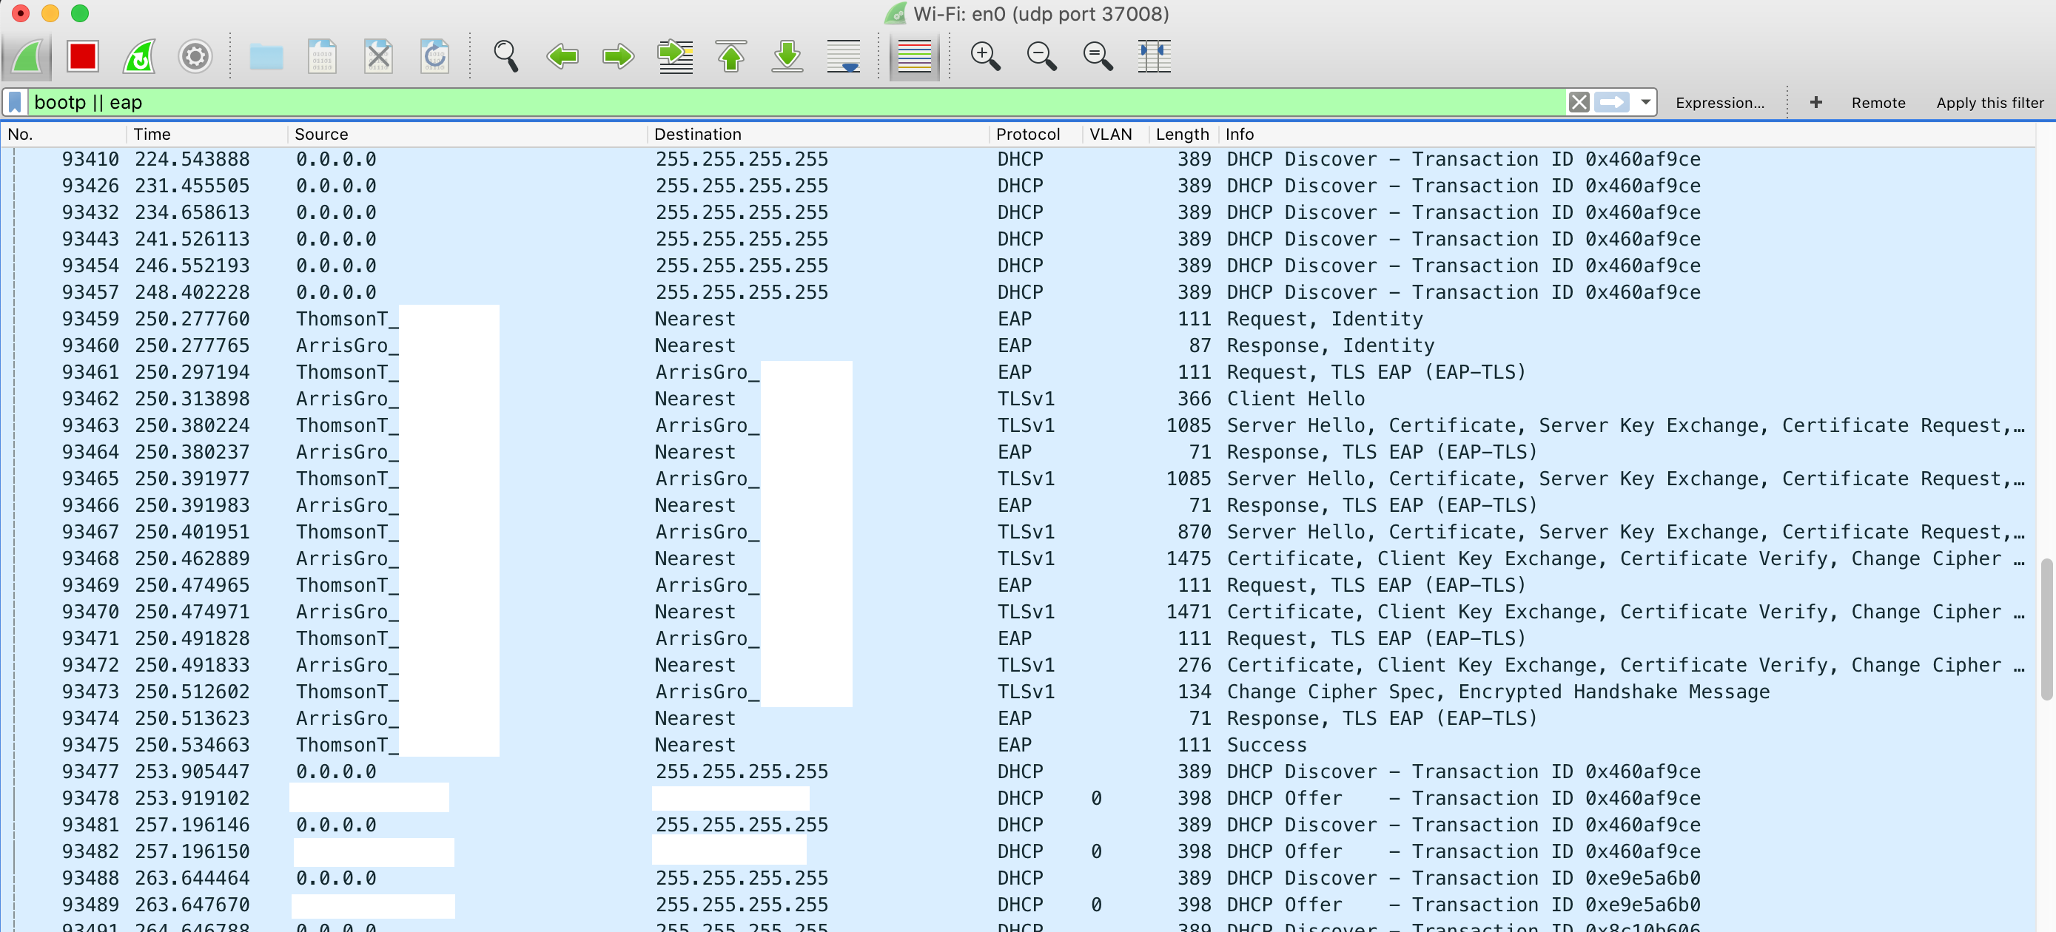
Task: Zoom out on packet text
Action: tap(1041, 57)
